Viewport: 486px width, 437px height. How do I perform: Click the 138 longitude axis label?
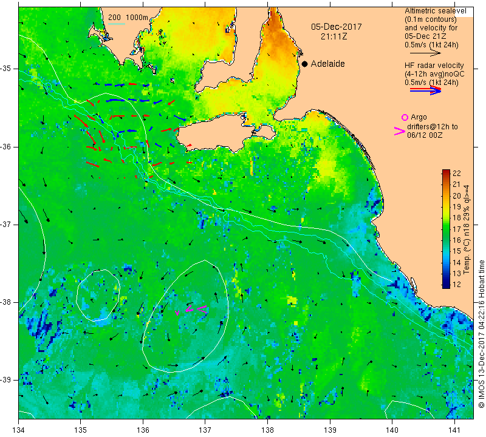(x=267, y=430)
